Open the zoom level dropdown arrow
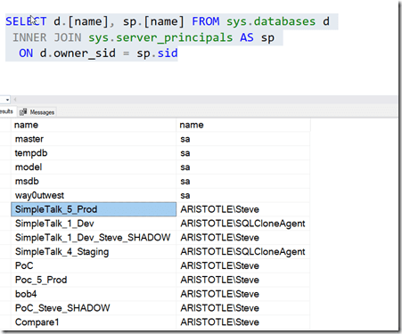The width and height of the screenshot is (402, 334). pos(7,100)
